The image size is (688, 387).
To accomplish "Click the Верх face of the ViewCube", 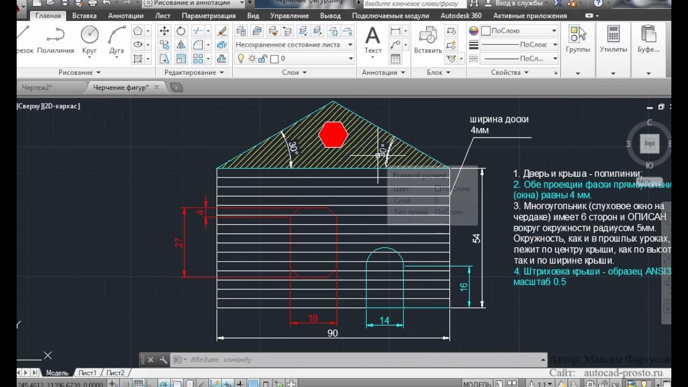I will tap(650, 144).
